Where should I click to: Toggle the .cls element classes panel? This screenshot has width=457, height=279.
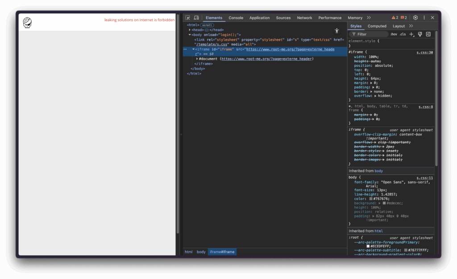click(403, 34)
